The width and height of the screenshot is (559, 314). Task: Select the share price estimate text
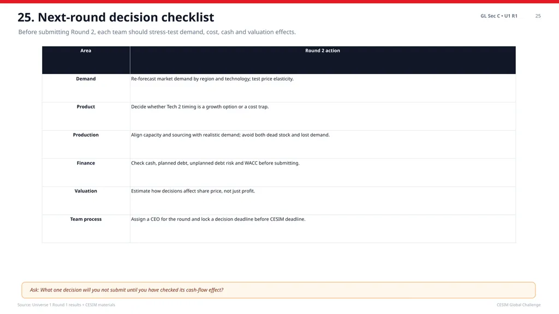193,191
